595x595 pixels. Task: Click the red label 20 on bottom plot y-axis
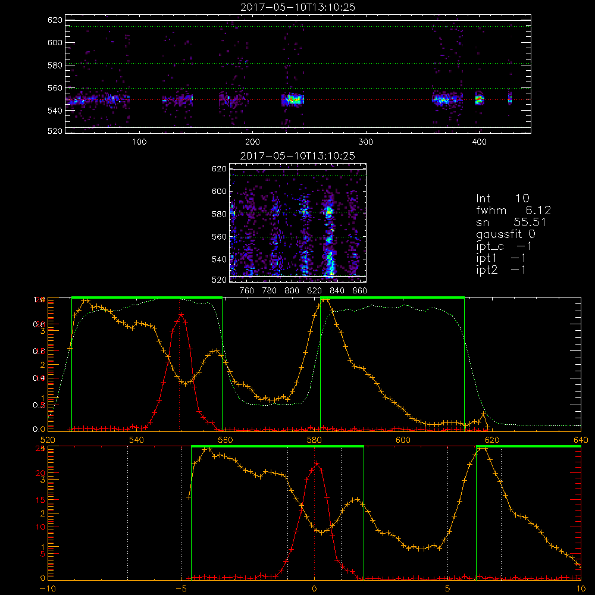tap(40, 473)
